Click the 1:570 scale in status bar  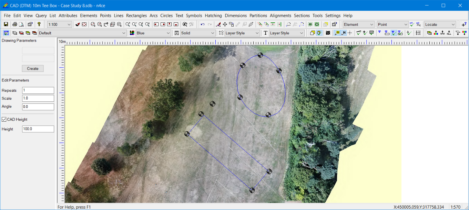pos(456,207)
